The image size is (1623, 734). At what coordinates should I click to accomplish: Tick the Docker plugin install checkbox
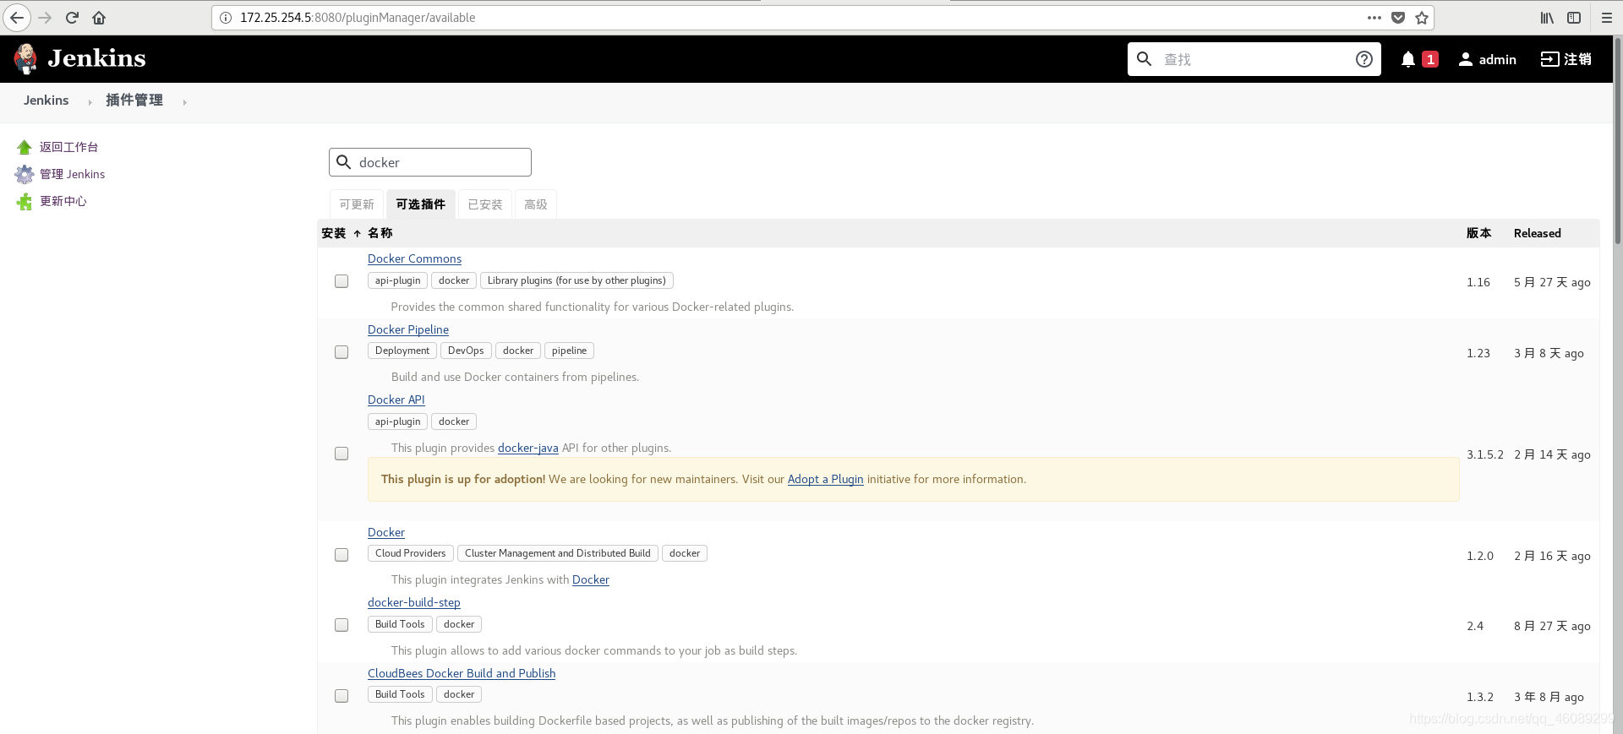coord(342,555)
